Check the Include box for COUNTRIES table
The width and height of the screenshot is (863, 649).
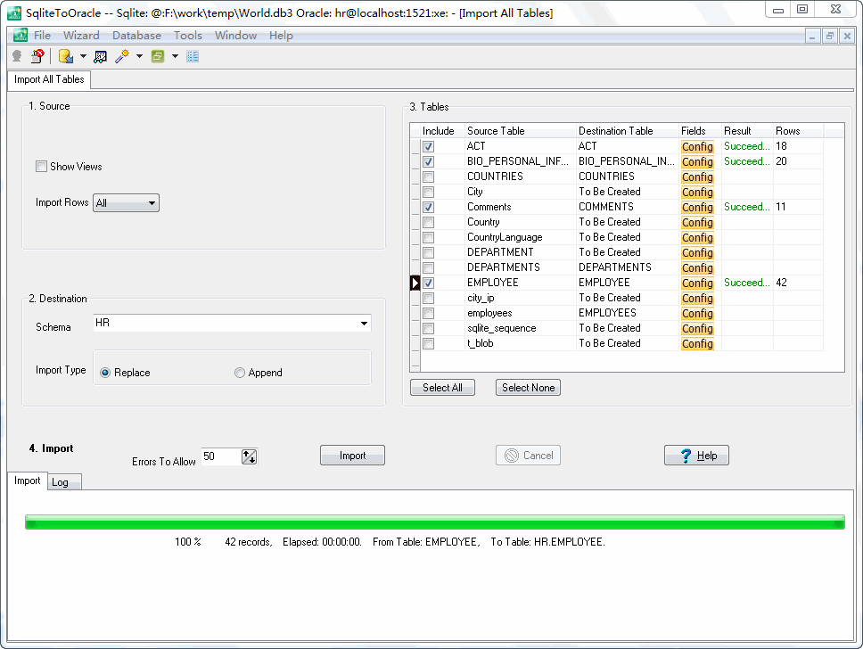click(429, 177)
